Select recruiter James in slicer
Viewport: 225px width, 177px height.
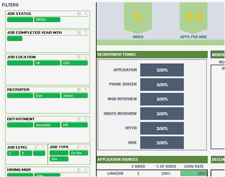[x=75, y=96]
